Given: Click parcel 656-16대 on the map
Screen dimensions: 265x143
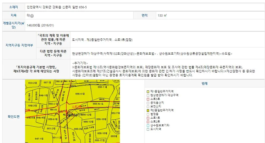Looking at the screenshot, I should pyautogui.click(x=101, y=119).
